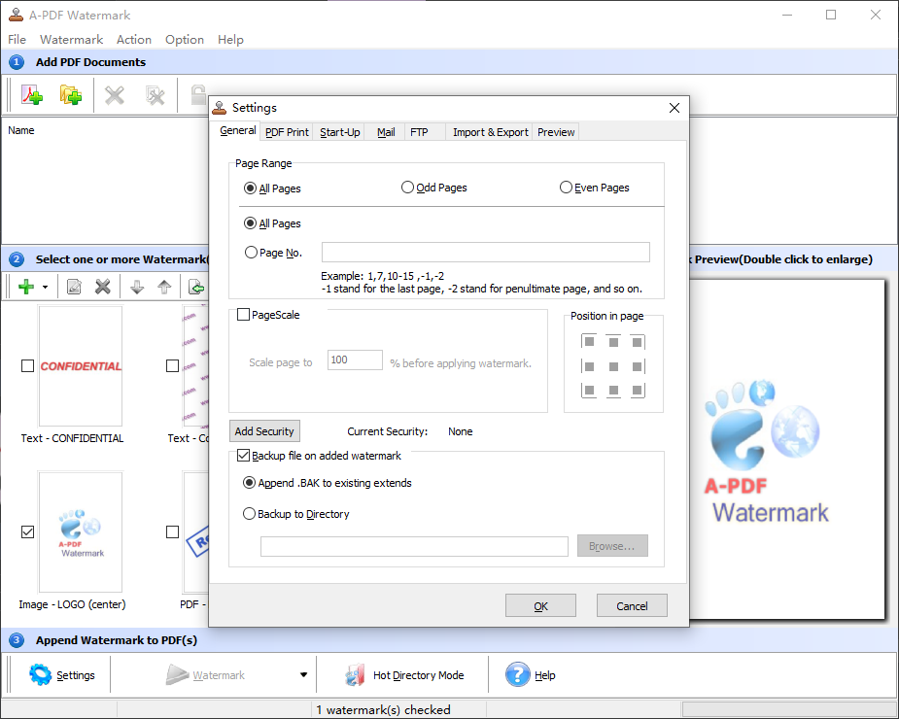Open the Option menu
899x719 pixels.
(184, 40)
